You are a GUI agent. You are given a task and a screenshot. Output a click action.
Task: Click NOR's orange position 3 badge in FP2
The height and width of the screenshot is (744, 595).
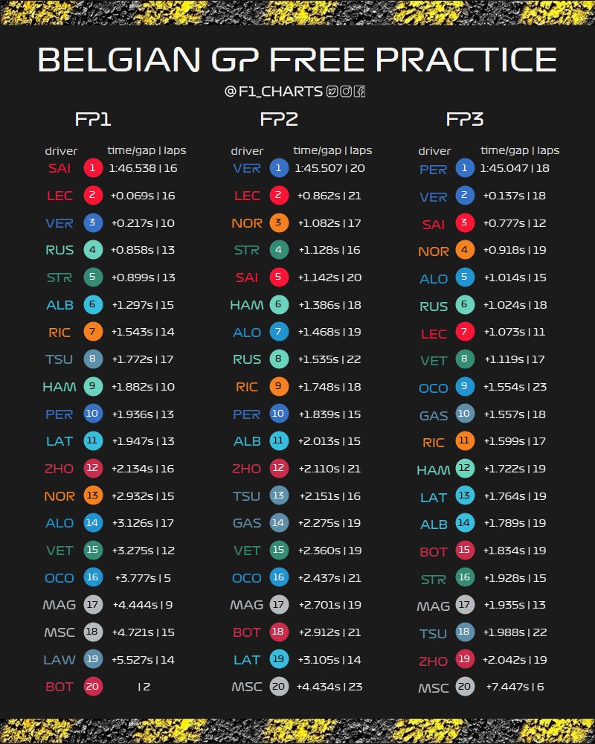tap(279, 222)
